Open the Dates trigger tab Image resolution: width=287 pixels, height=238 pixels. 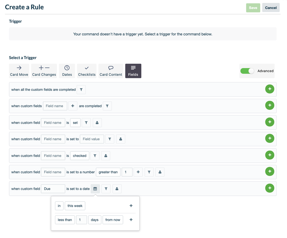(67, 71)
